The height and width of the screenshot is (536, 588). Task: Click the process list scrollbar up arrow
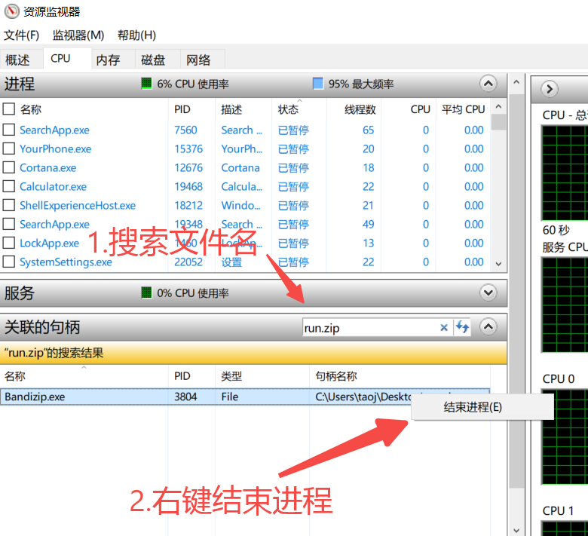coord(498,106)
